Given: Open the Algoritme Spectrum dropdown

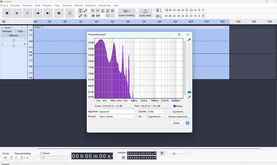Looking at the screenshot, I should point(118,112).
